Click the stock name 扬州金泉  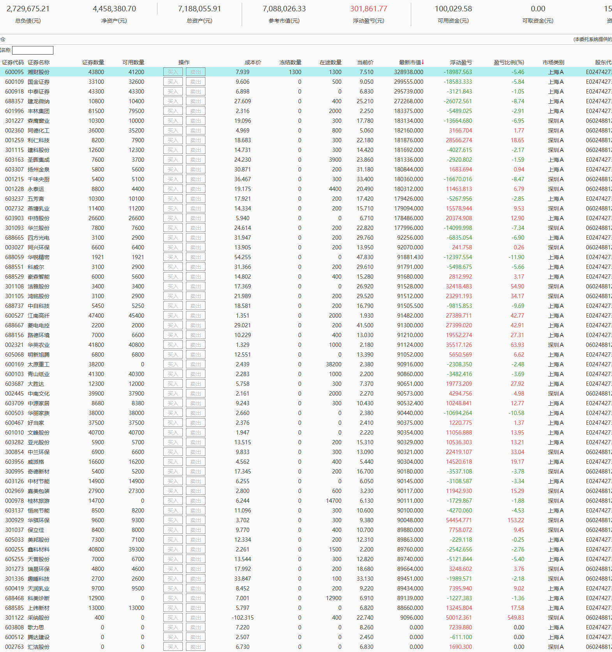point(39,170)
